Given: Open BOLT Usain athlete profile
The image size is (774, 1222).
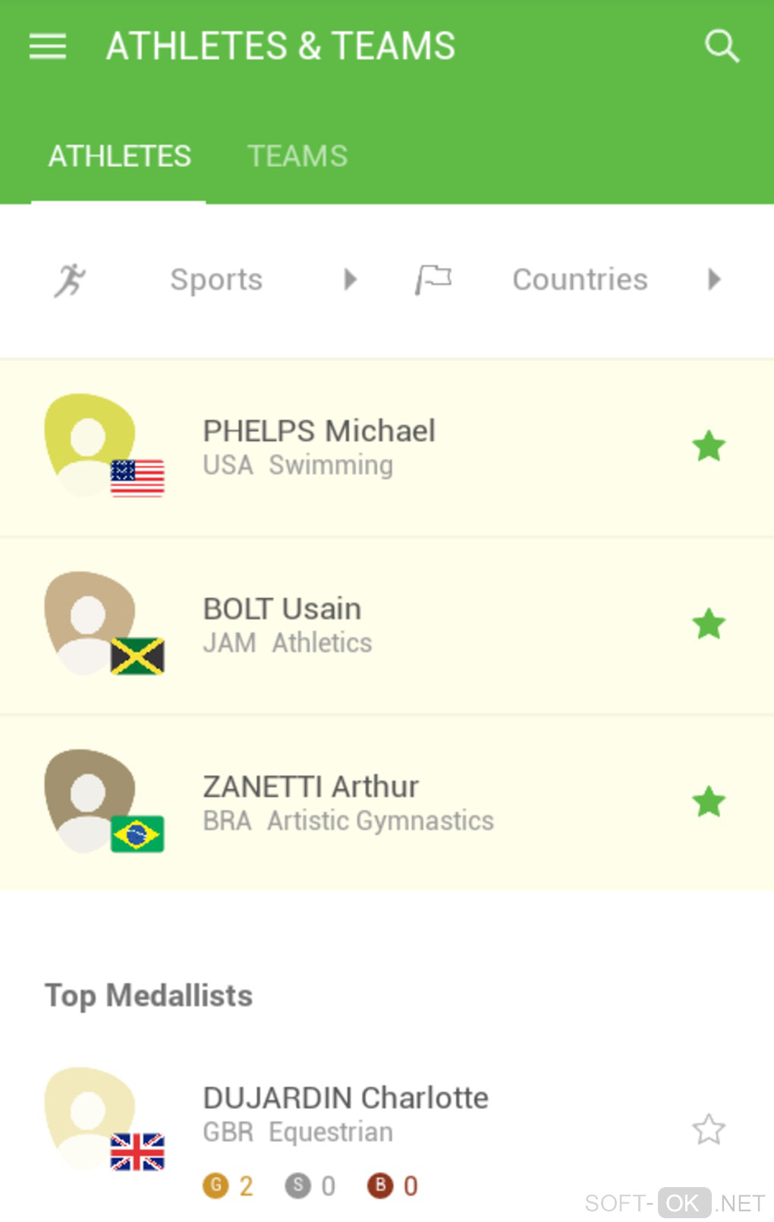Looking at the screenshot, I should [282, 609].
